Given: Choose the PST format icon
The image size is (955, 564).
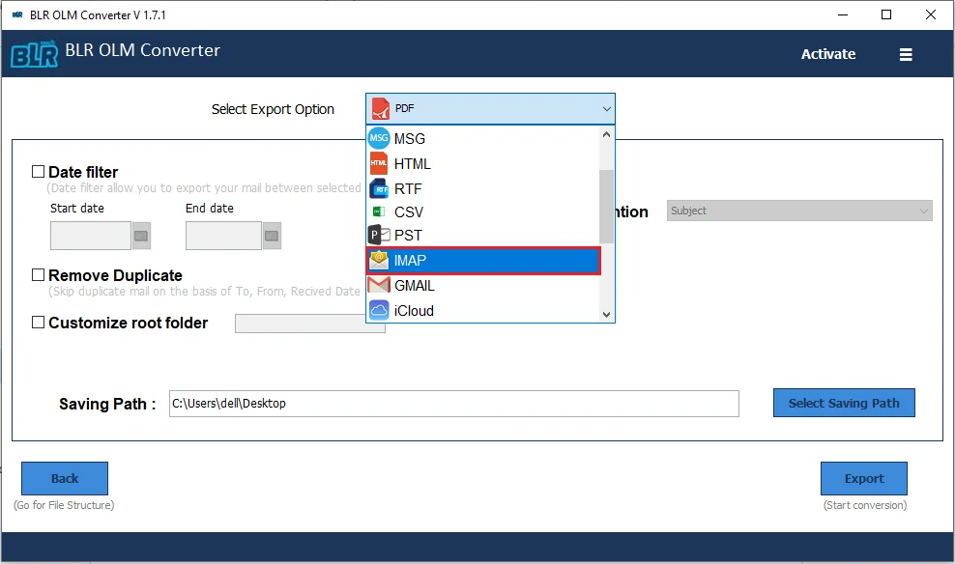Looking at the screenshot, I should tap(379, 235).
